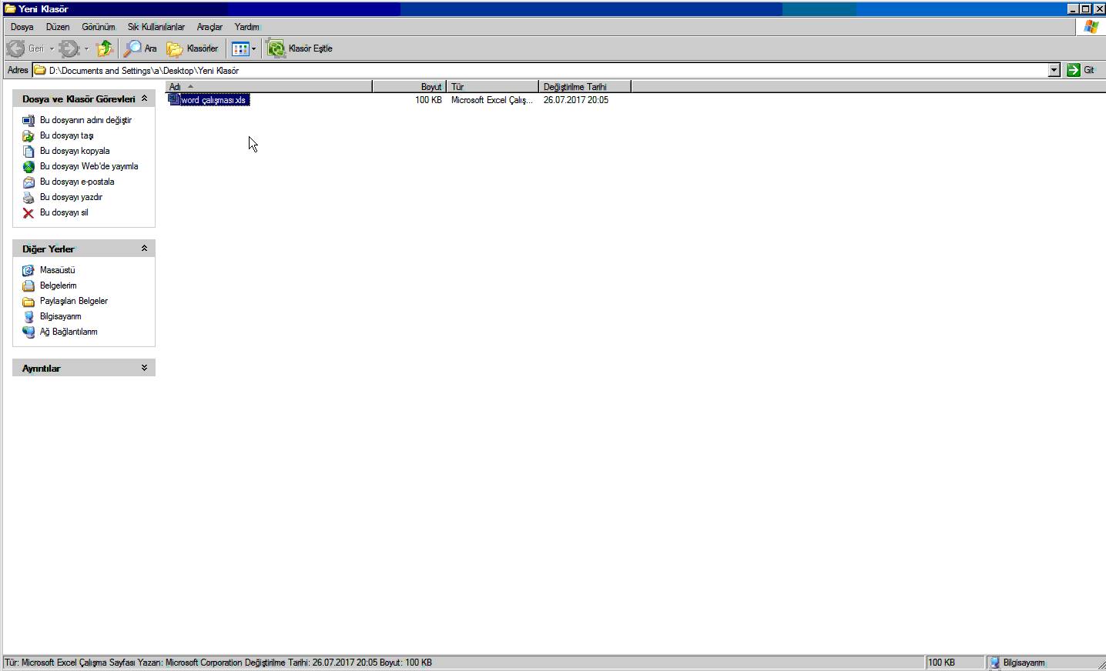Click the Bilgisayarım computer icon in sidebar
The height and width of the screenshot is (671, 1106).
coord(28,317)
